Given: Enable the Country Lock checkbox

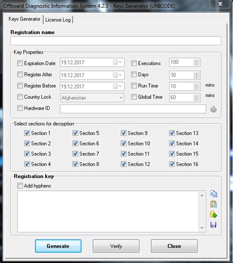Looking at the screenshot, I should pyautogui.click(x=20, y=97).
